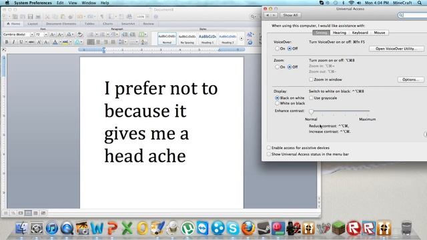Open the Document Elements ribbon tab
Screen dimensions: 427x240
61,24
